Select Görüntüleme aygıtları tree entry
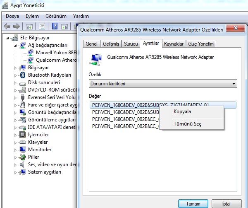 [x=52, y=120]
